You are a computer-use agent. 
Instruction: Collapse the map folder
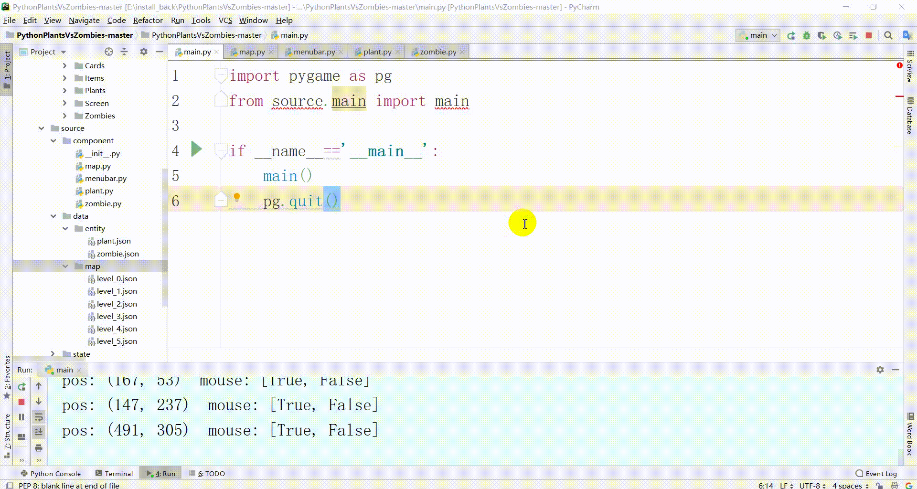(65, 266)
